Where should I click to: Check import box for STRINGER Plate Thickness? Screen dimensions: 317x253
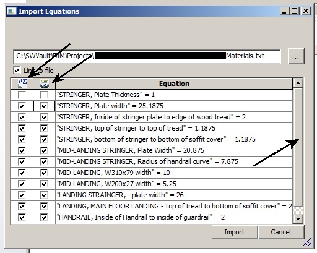point(22,95)
